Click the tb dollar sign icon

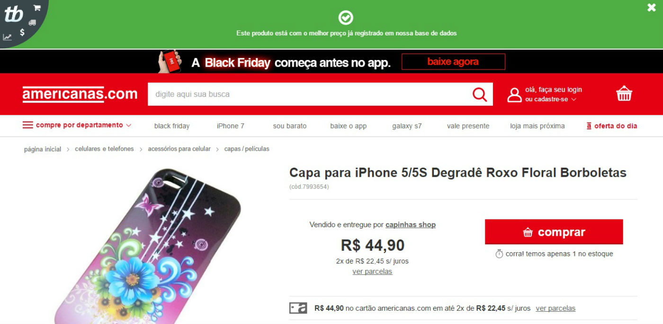(x=22, y=32)
